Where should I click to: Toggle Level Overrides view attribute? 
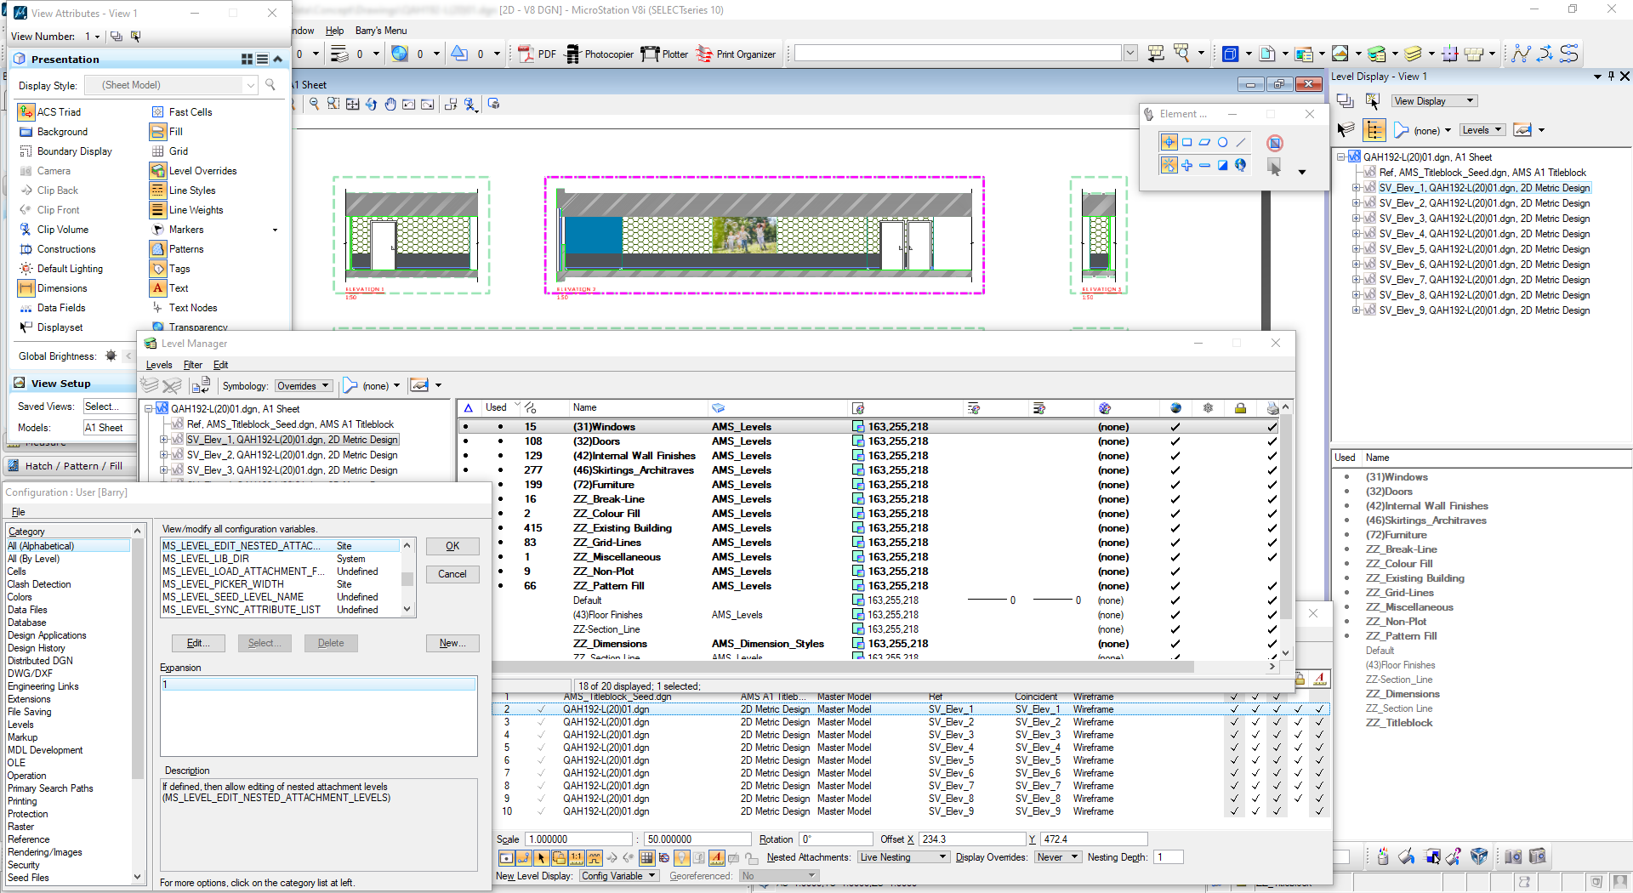tap(157, 171)
